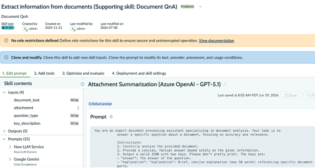The width and height of the screenshot is (315, 168).
Task: Edit prompt name with pencil icon
Action: click(x=225, y=84)
